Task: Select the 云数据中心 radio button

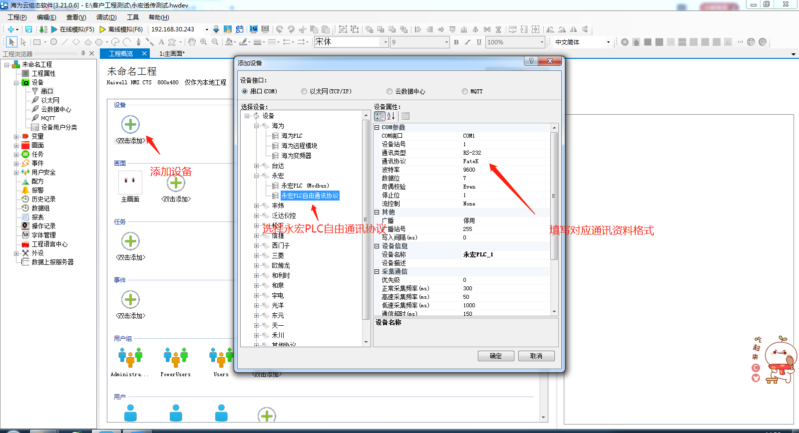Action: point(390,91)
